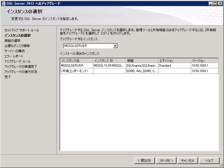Click the インスタンス ID column header
The image size is (224, 168).
click(109, 60)
